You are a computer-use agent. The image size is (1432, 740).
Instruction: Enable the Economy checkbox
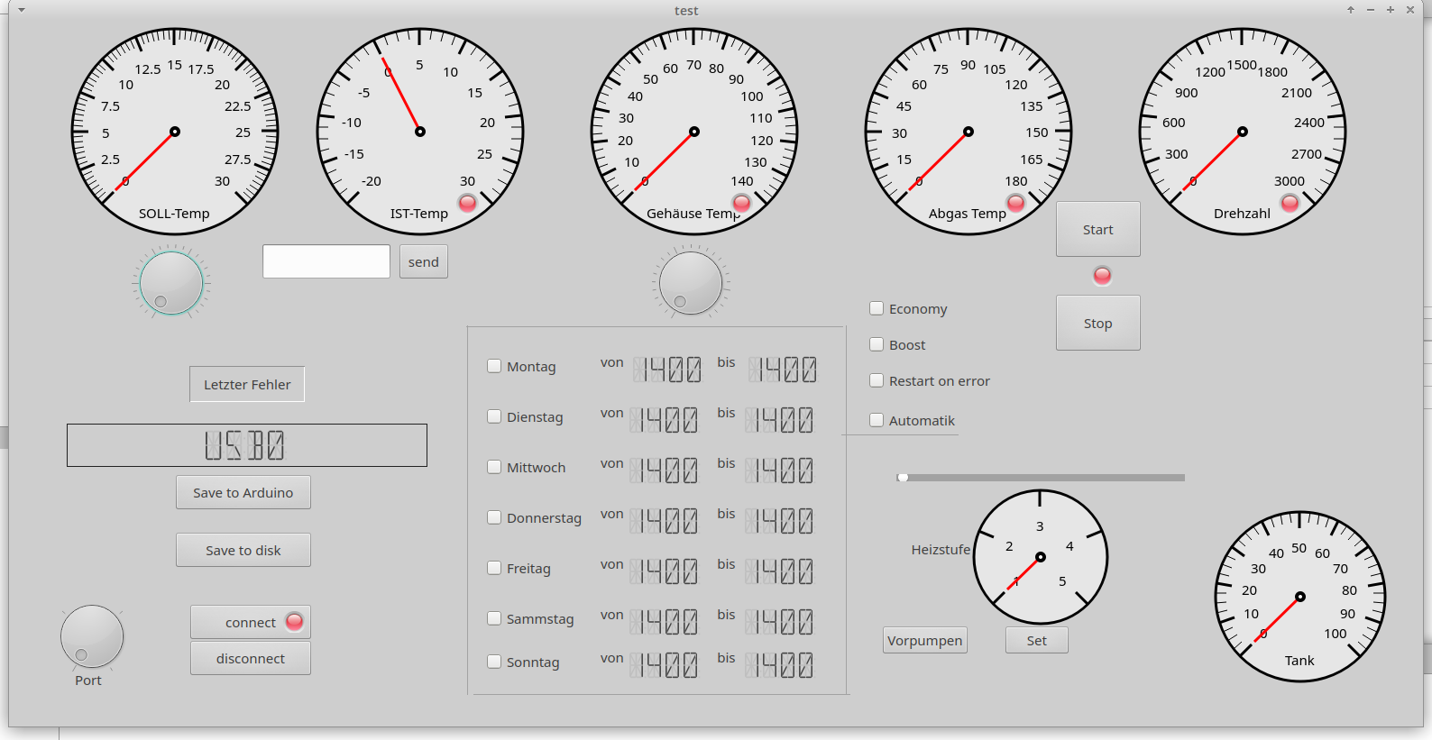tap(877, 308)
